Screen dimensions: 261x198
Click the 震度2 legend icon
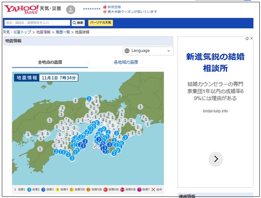point(29,189)
